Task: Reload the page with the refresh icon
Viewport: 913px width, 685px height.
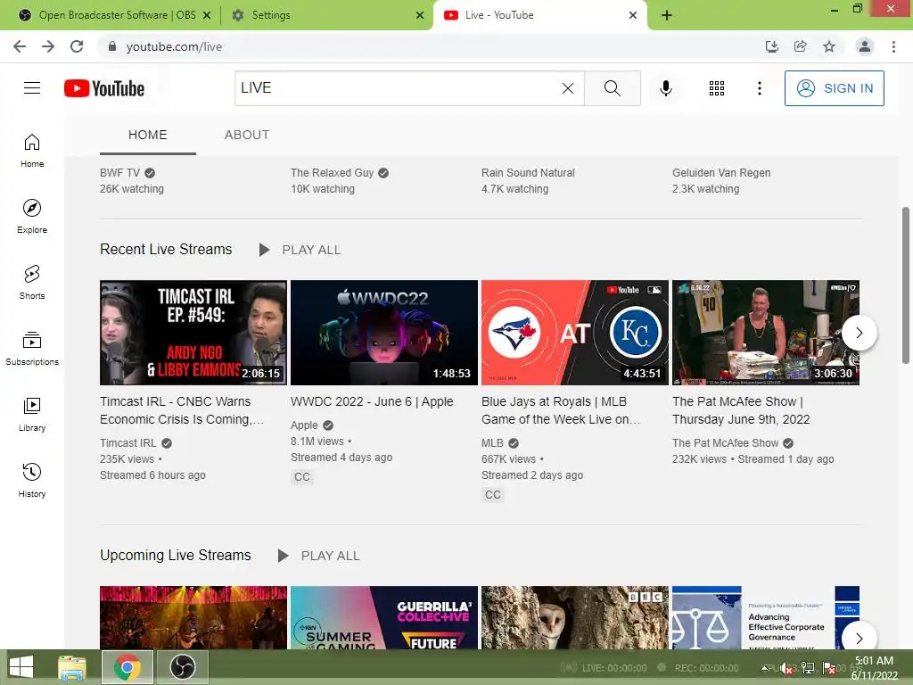Action: (77, 46)
